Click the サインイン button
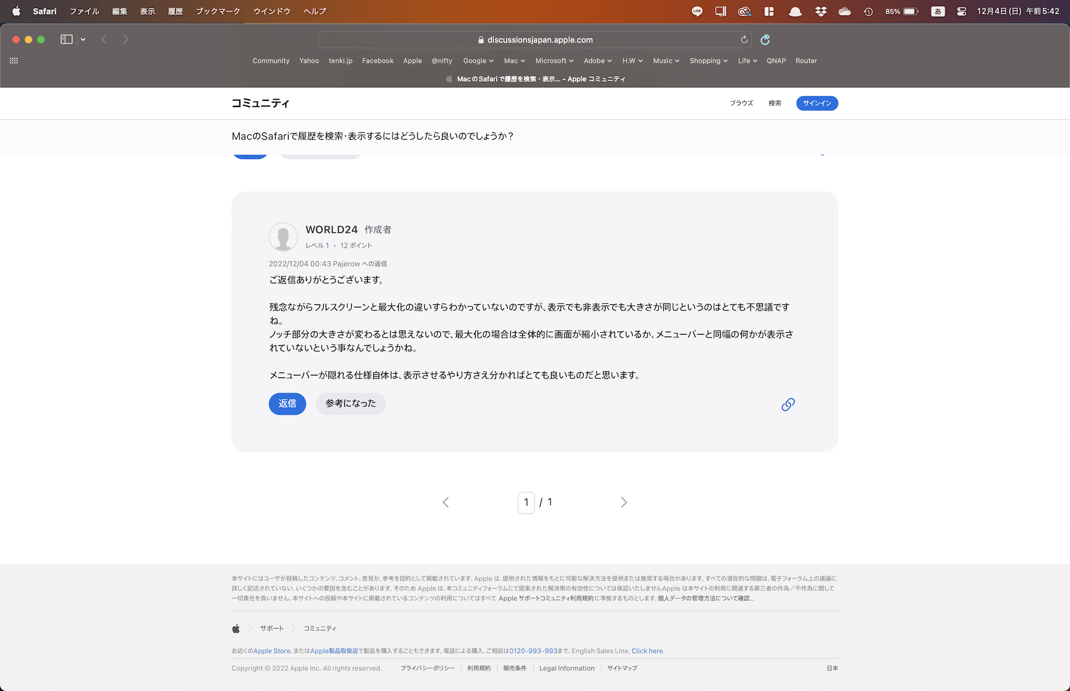 (817, 103)
